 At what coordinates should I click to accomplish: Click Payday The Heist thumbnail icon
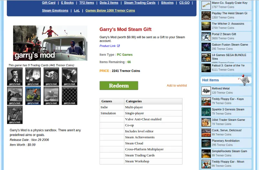206,16
